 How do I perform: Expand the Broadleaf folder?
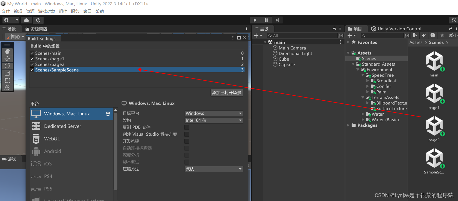[368, 81]
